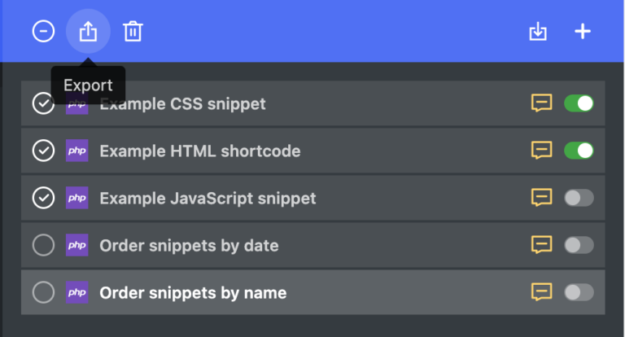The image size is (625, 337).
Task: Click the import download icon
Action: 538,31
